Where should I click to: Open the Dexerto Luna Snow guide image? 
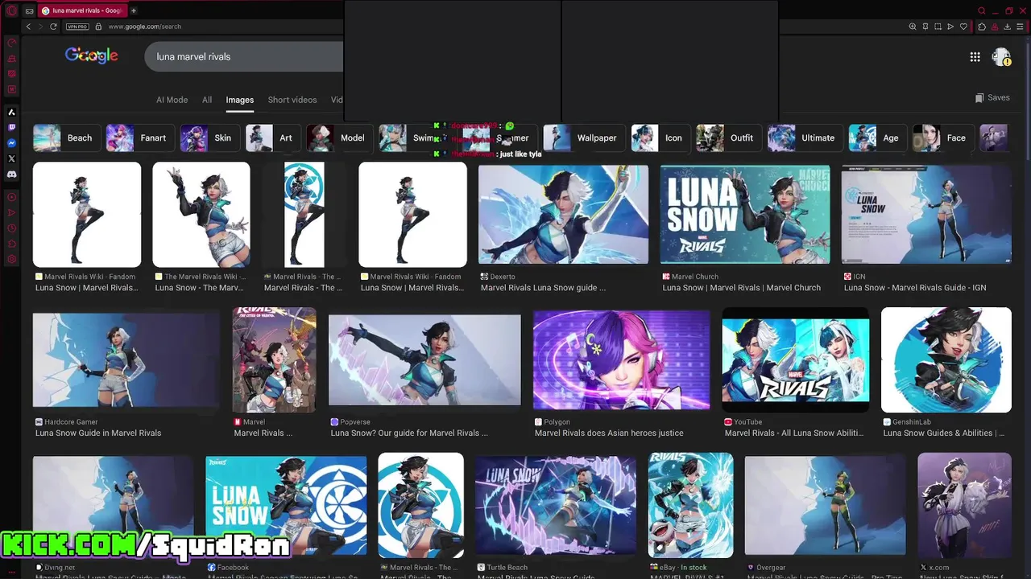pyautogui.click(x=563, y=215)
